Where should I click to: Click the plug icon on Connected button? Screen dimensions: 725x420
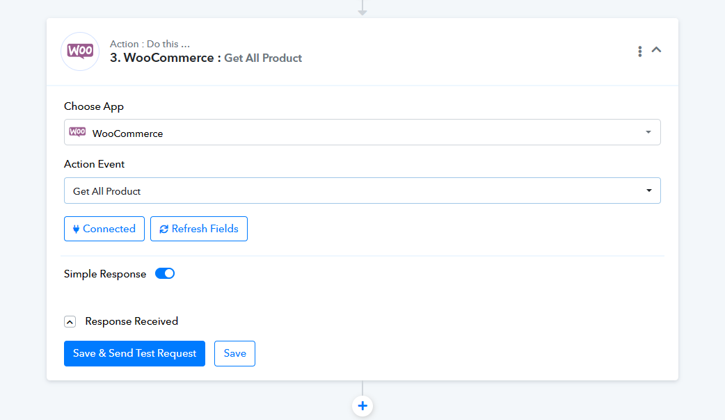coord(76,229)
